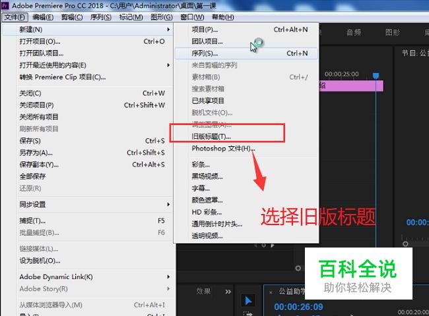
Task: Open the 标记(M) menu
Action: [x=131, y=17]
